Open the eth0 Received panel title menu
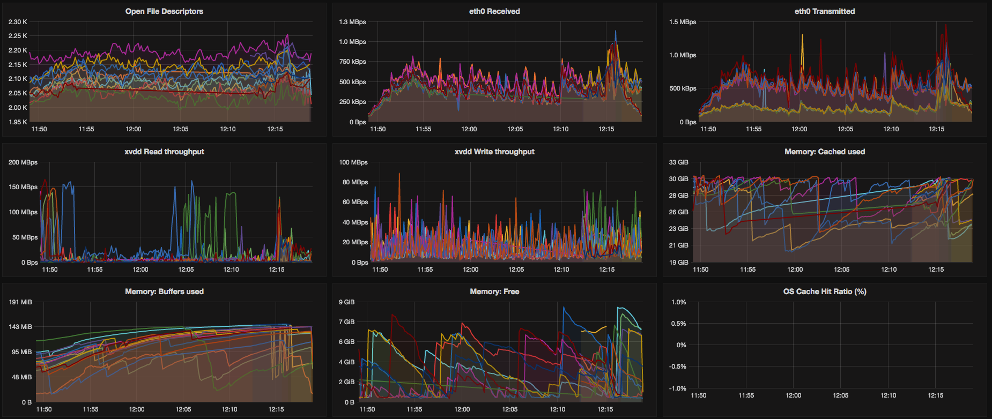The width and height of the screenshot is (992, 419). click(x=494, y=11)
